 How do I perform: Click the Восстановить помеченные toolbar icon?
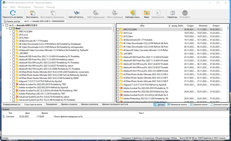(x=53, y=13)
